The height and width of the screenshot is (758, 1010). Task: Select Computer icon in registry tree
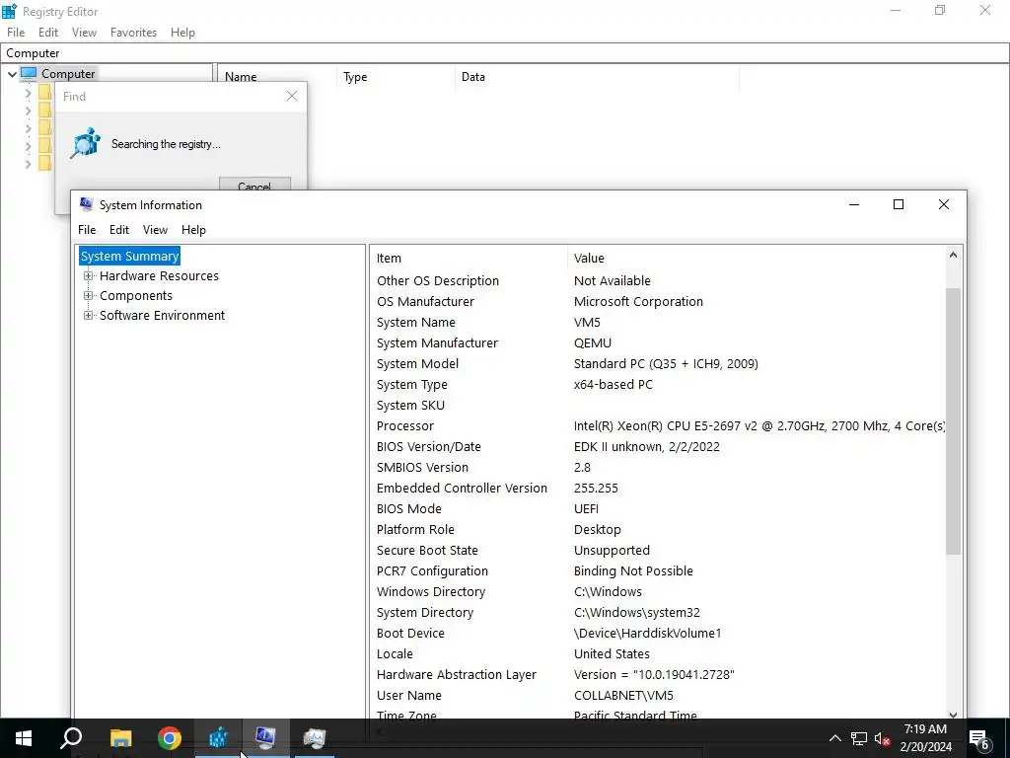[x=29, y=73]
